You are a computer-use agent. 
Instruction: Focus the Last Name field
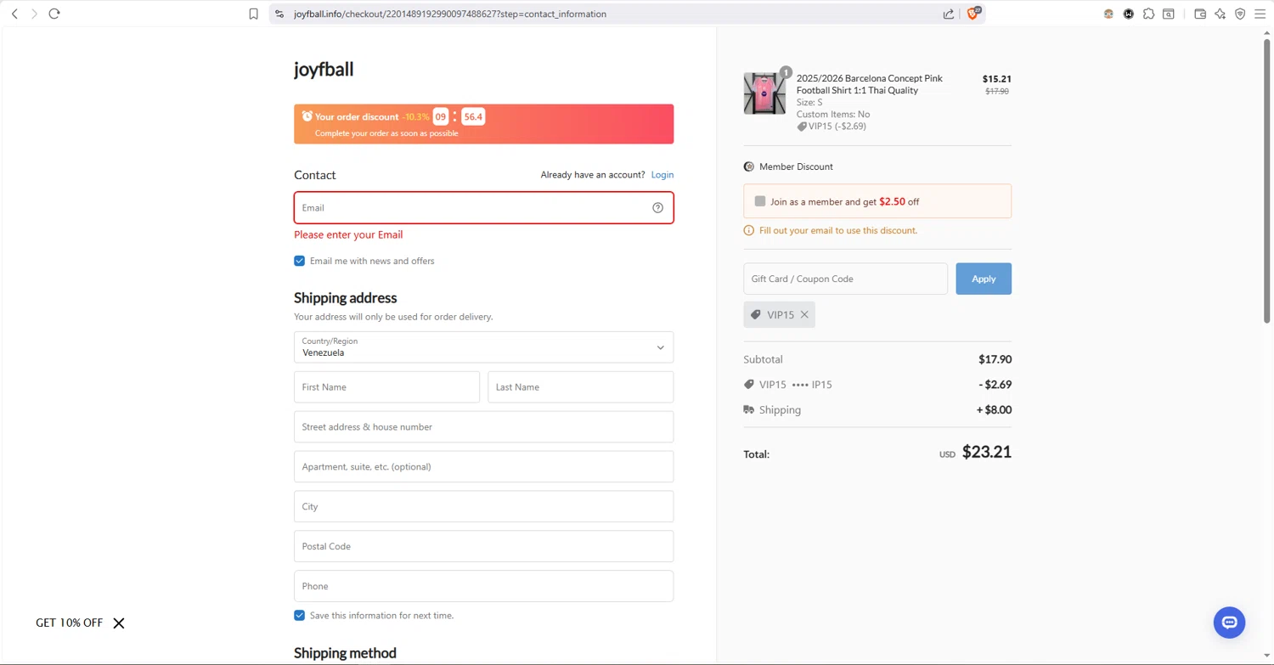[x=580, y=387]
